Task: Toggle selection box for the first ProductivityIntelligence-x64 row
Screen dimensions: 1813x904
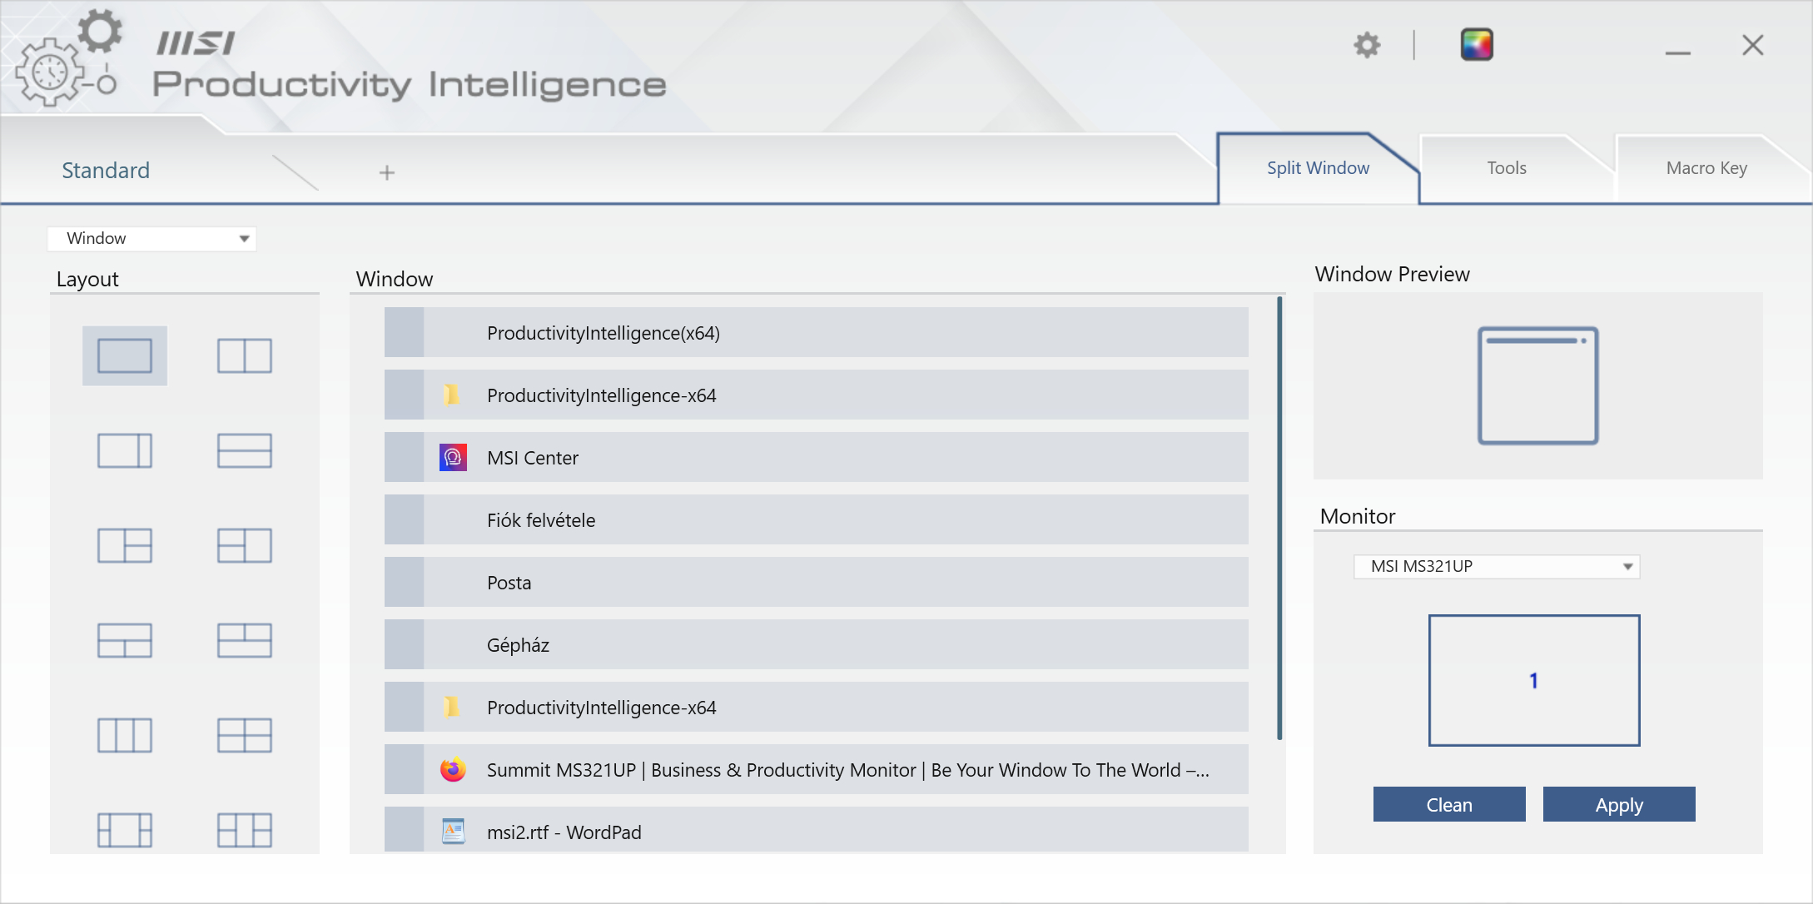Action: [404, 395]
